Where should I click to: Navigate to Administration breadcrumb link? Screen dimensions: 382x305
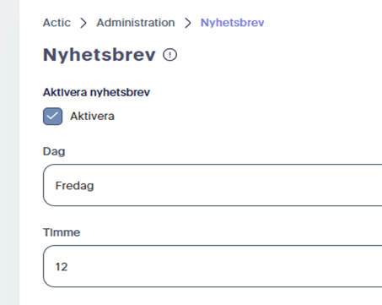point(136,23)
